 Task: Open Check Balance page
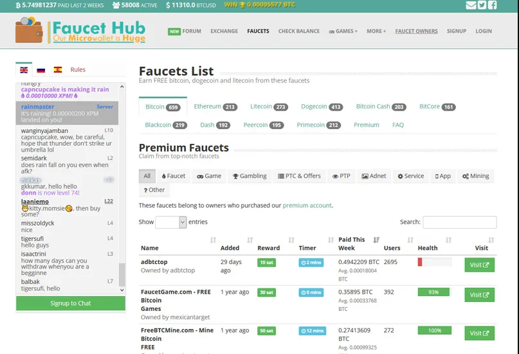(299, 31)
